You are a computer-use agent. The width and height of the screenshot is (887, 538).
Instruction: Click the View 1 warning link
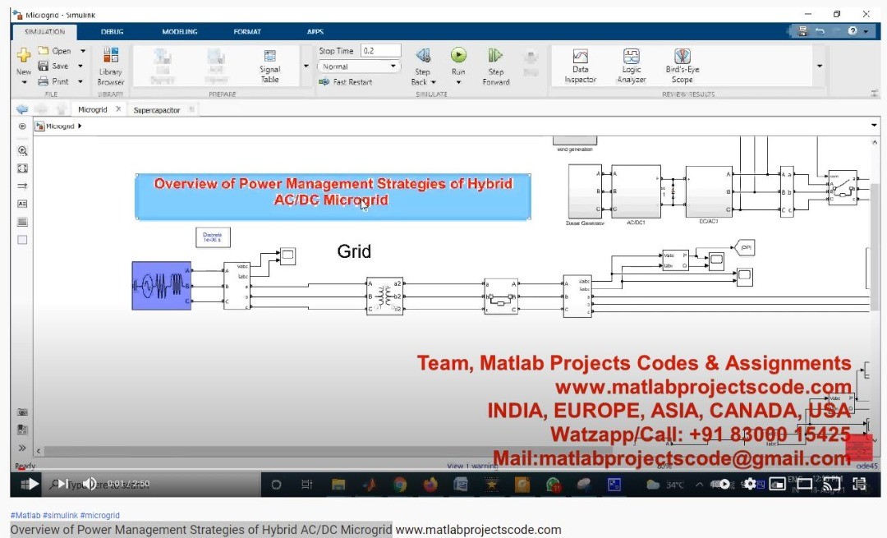pyautogui.click(x=471, y=466)
